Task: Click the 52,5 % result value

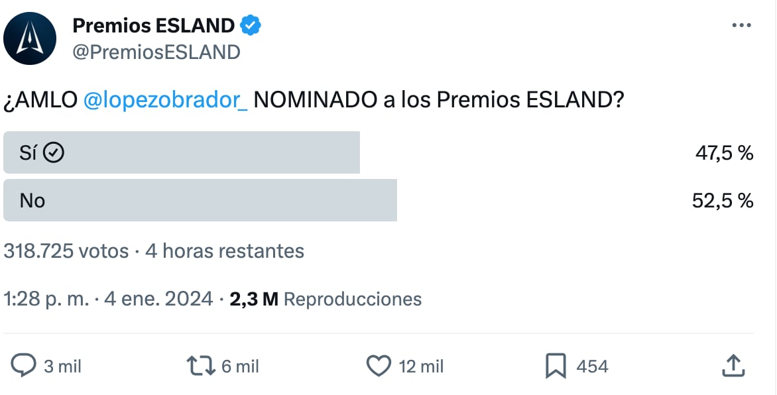Action: [723, 200]
